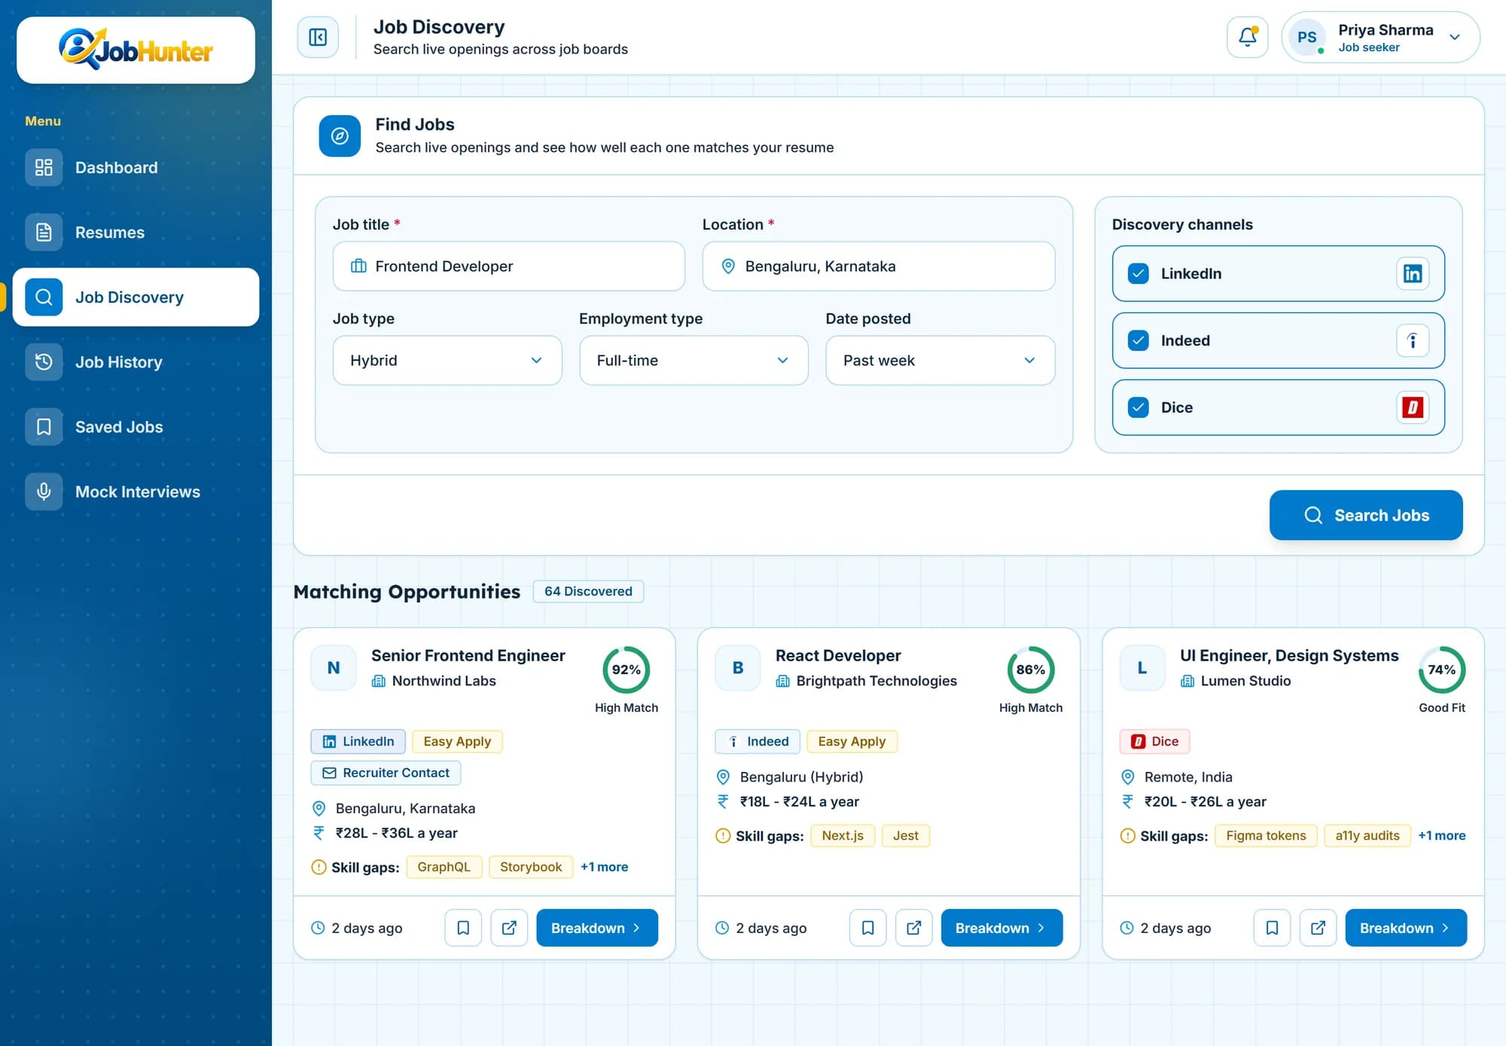Viewport: 1506px width, 1046px height.
Task: Uncheck the LinkedIn channel checkbox
Action: pyautogui.click(x=1138, y=273)
